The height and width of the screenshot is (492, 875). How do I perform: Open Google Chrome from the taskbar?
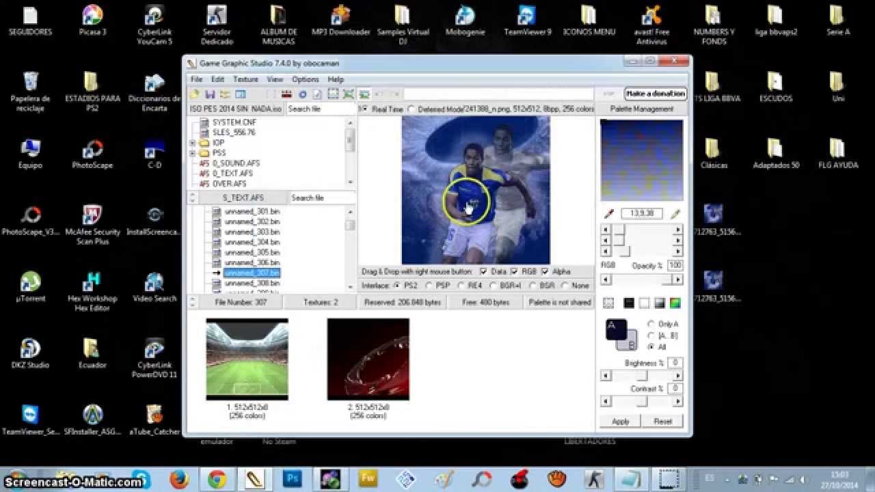click(217, 478)
